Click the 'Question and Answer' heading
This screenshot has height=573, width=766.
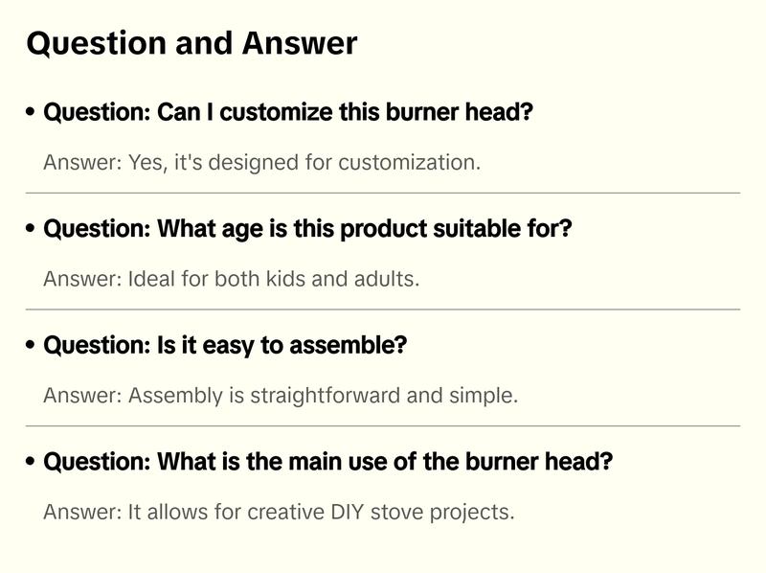coord(191,43)
